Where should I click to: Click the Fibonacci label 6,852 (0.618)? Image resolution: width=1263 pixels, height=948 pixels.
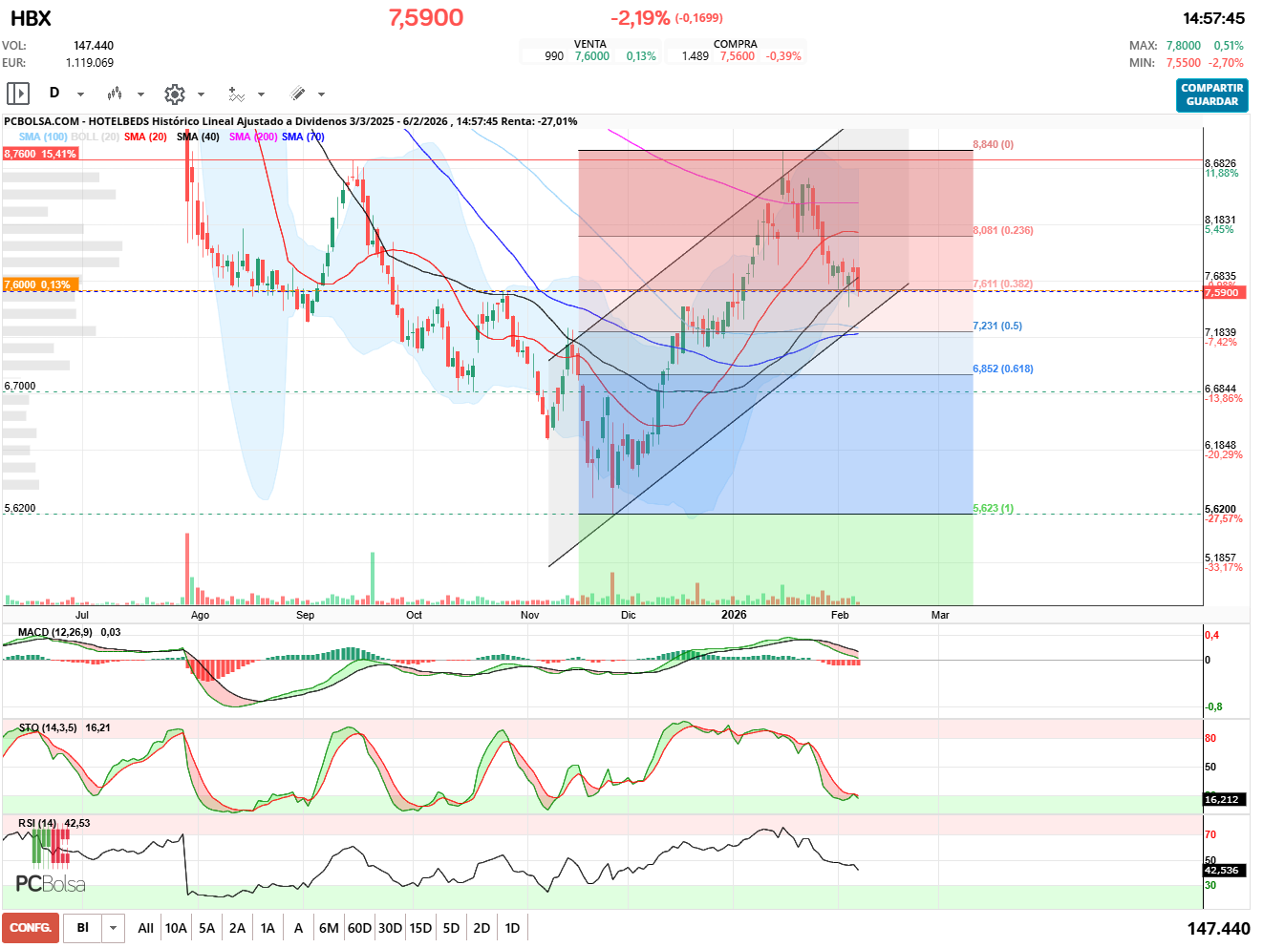(x=1003, y=369)
